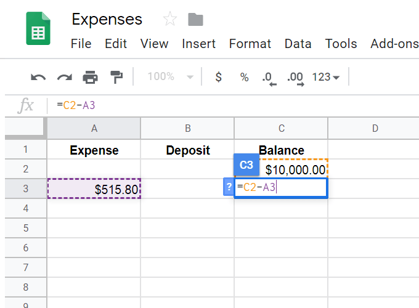Image resolution: width=419 pixels, height=308 pixels.
Task: Print the spreadsheet via printer icon
Action: pyautogui.click(x=91, y=77)
